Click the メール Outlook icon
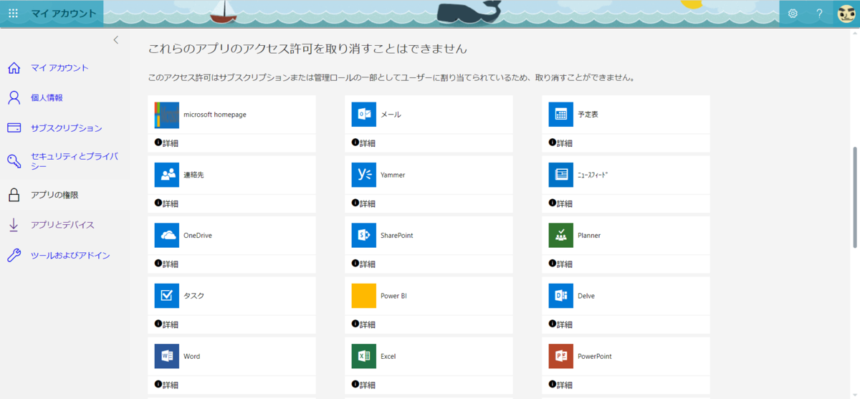 [x=364, y=115]
